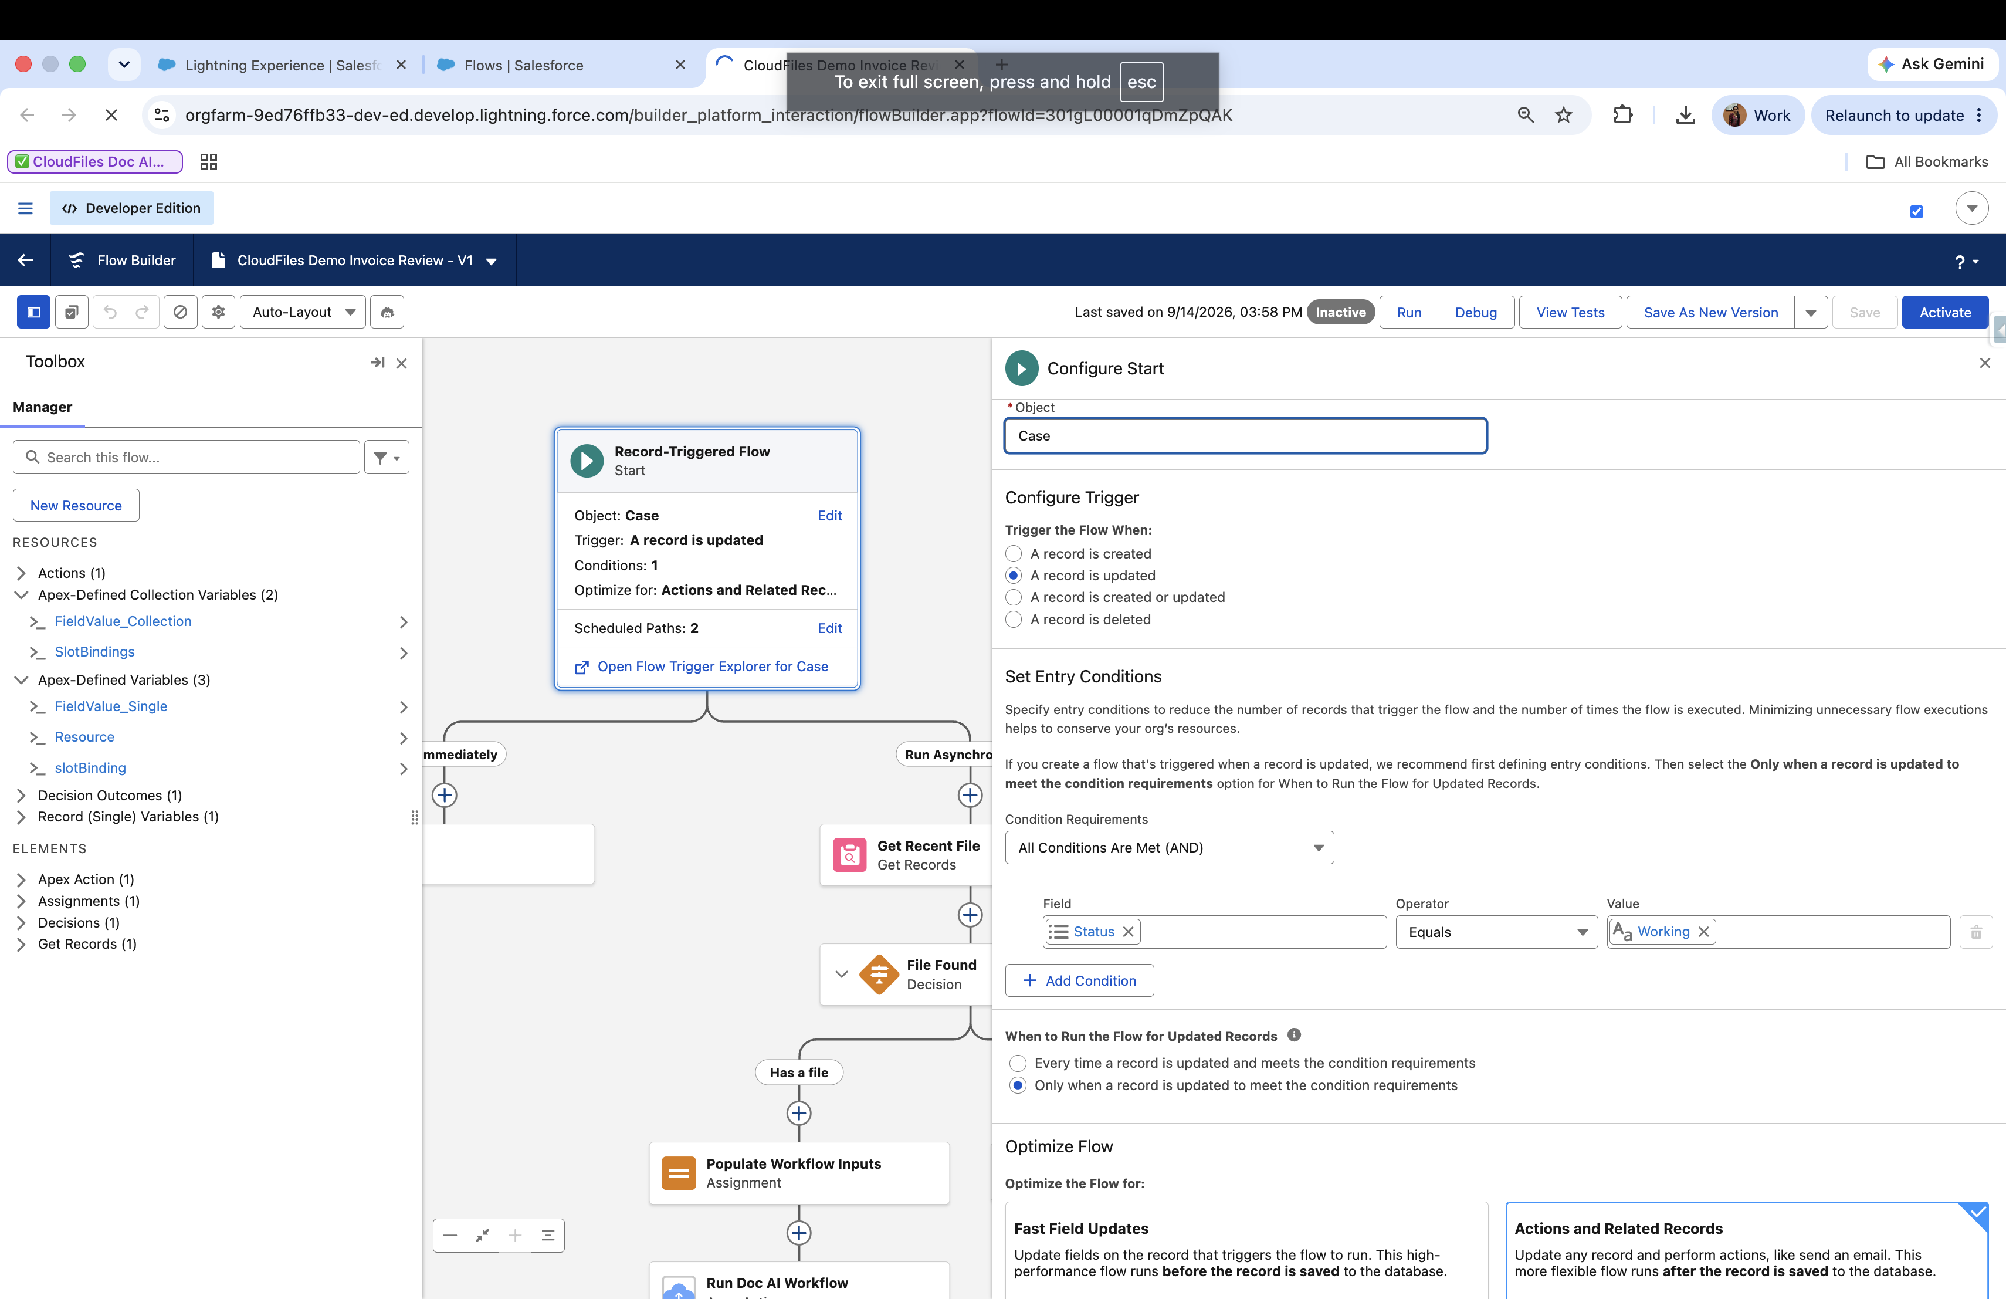The width and height of the screenshot is (2006, 1299).
Task: Click the Record-Triggered Flow start play icon
Action: coord(587,461)
